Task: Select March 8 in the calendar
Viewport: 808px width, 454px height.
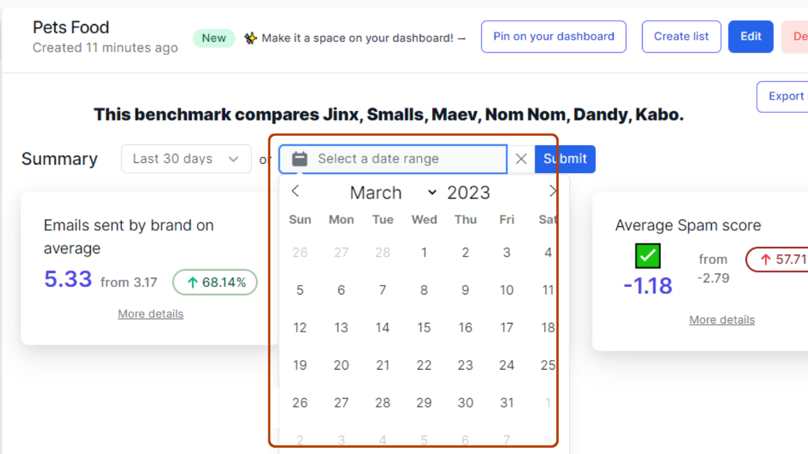Action: point(424,290)
